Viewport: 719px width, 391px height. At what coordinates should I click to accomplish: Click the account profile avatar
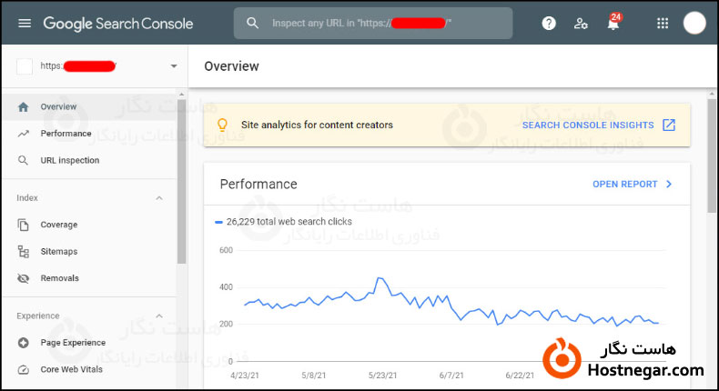click(x=694, y=24)
